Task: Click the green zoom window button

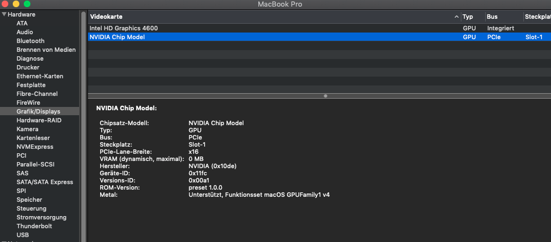Action: coord(27,4)
